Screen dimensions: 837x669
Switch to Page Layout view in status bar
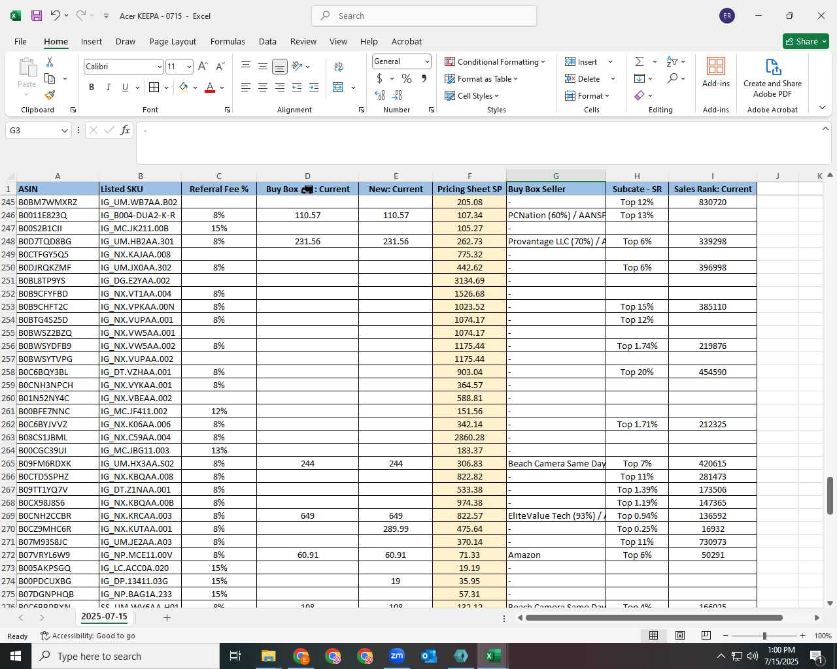pos(679,635)
